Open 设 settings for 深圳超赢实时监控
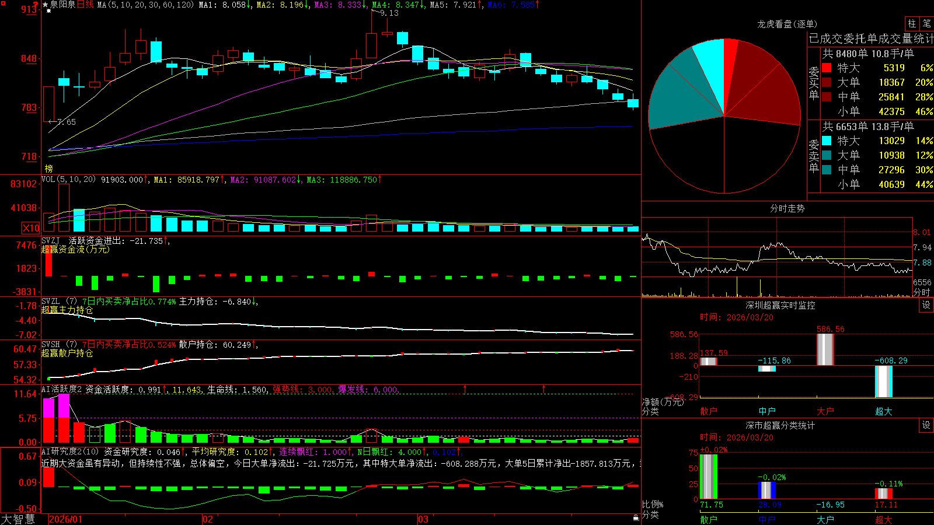934x525 pixels. click(926, 305)
